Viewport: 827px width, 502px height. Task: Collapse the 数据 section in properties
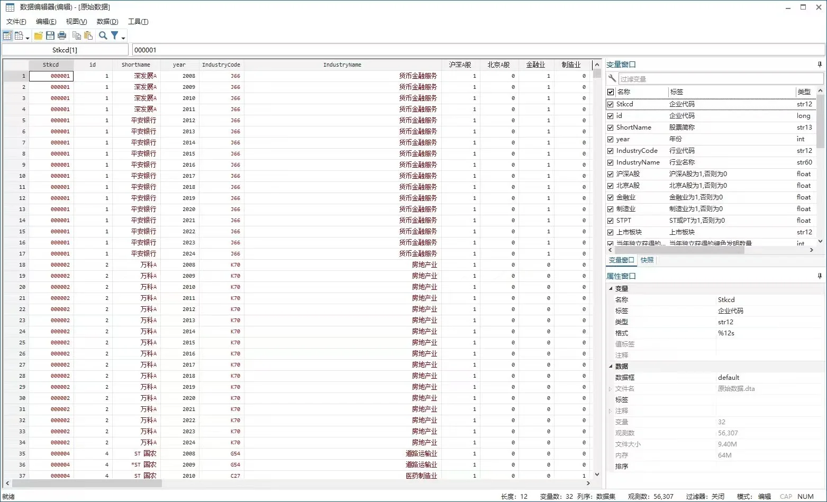(x=611, y=367)
